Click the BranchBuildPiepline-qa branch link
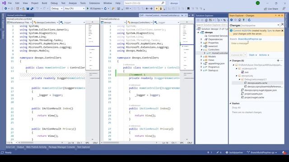The image size is (289, 162). (250, 39)
